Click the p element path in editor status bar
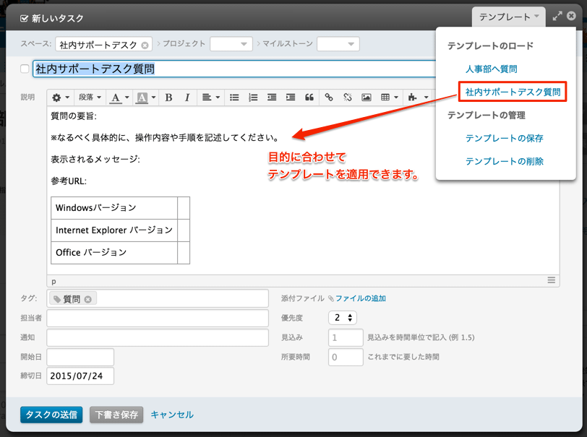 coord(53,282)
